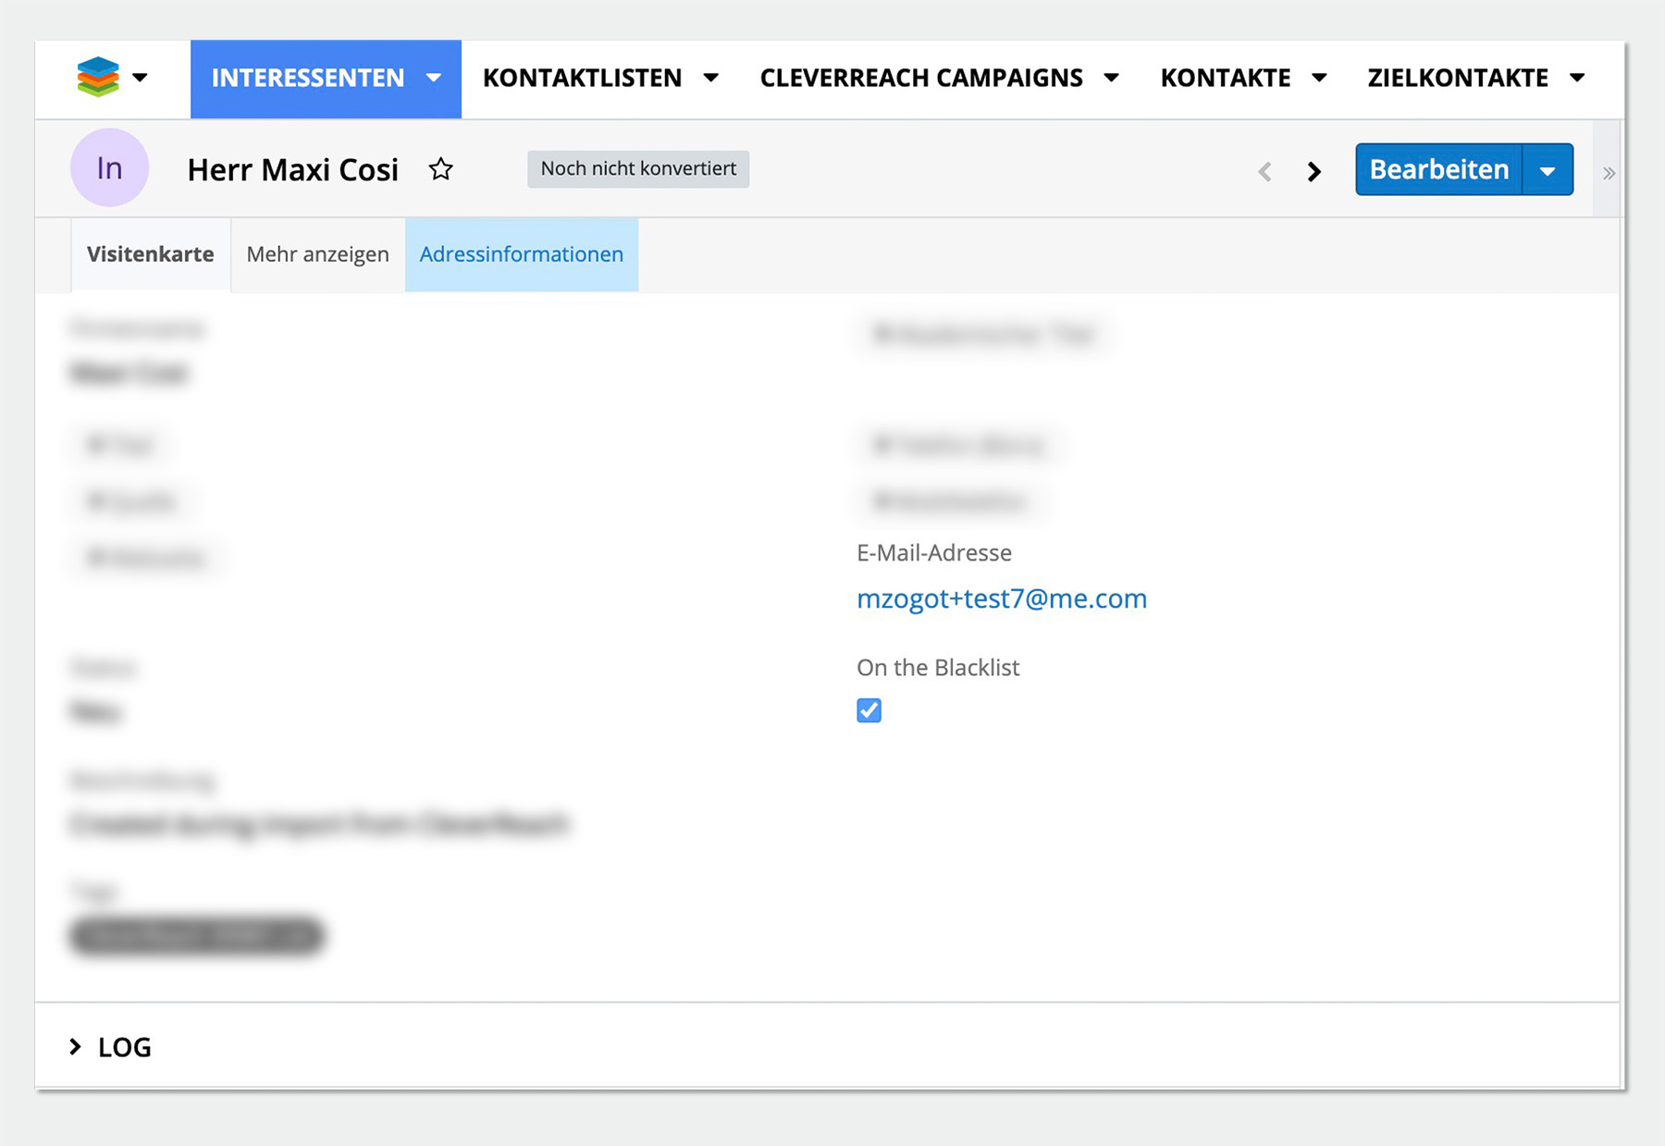The width and height of the screenshot is (1665, 1146).
Task: Expand sidebar with double chevron icon
Action: click(1609, 173)
